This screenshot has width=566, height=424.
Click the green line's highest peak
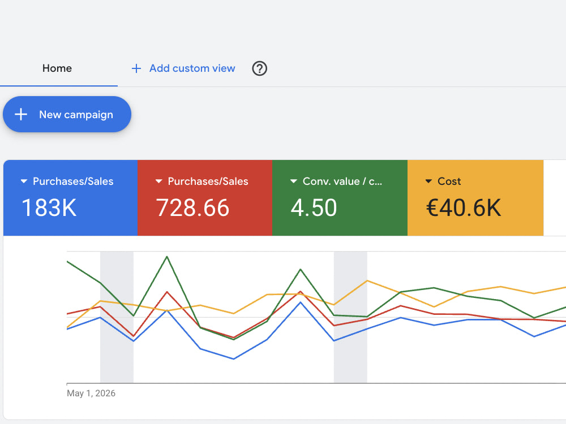(x=167, y=257)
